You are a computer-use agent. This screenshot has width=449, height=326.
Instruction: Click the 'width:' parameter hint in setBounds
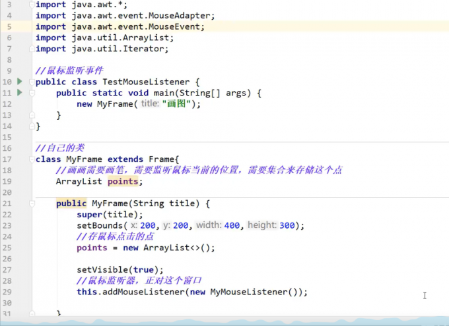(x=208, y=225)
